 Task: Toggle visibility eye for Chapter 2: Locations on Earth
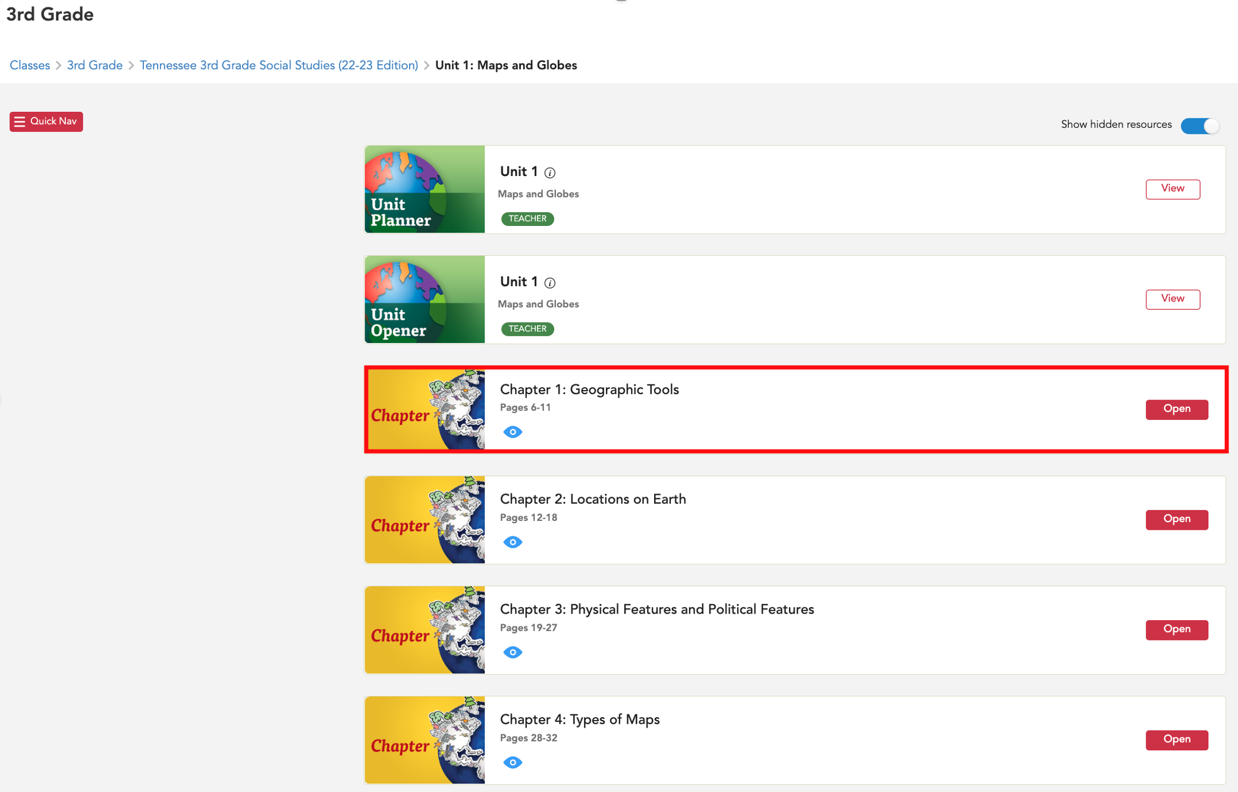point(513,542)
